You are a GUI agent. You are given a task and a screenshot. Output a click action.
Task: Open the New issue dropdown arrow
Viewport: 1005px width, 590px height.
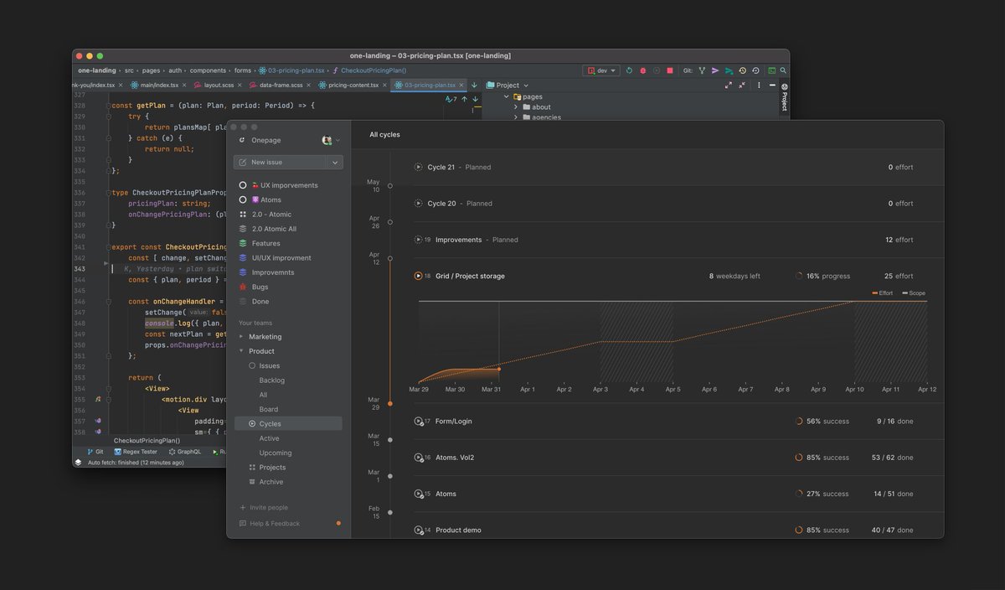335,163
